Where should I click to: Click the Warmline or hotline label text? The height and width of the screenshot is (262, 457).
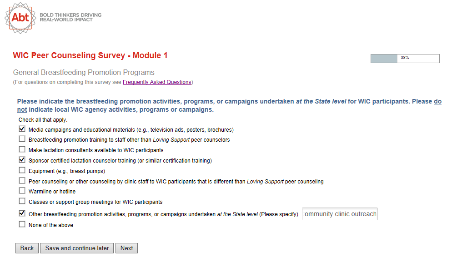[x=52, y=192]
